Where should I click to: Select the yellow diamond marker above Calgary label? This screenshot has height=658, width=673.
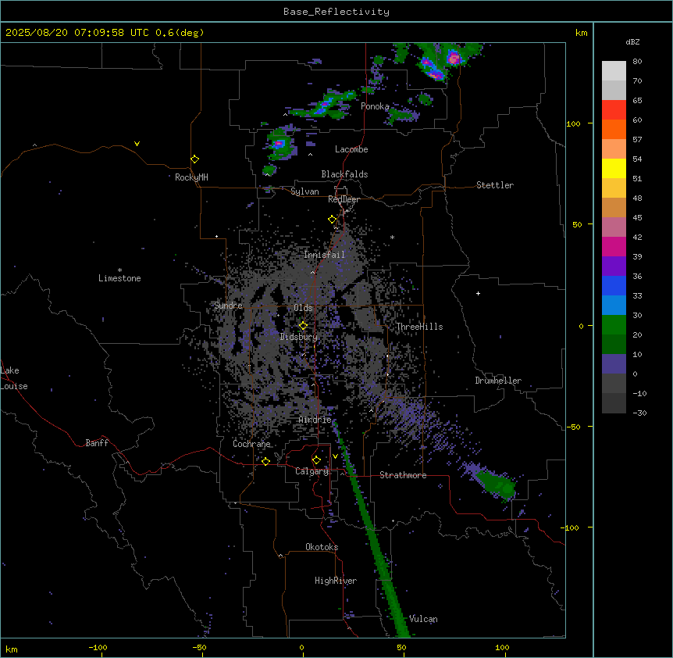tap(316, 460)
